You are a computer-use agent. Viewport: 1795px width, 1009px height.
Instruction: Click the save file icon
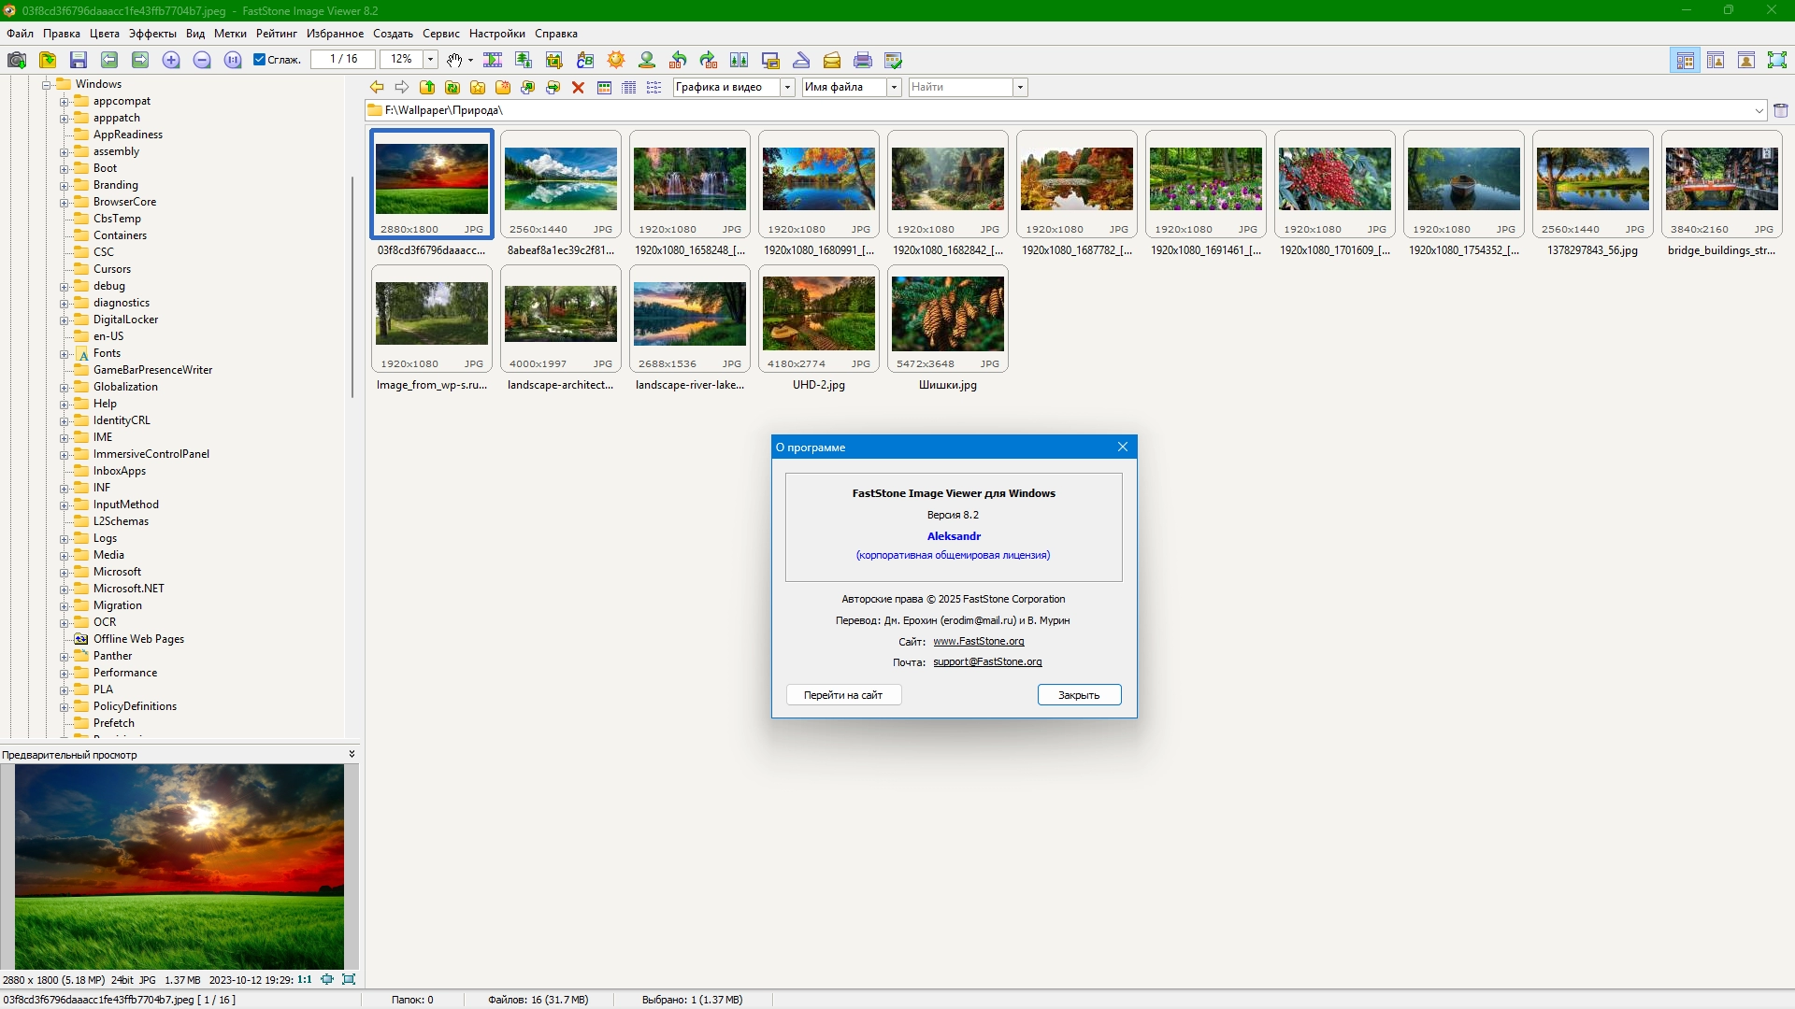pyautogui.click(x=79, y=60)
